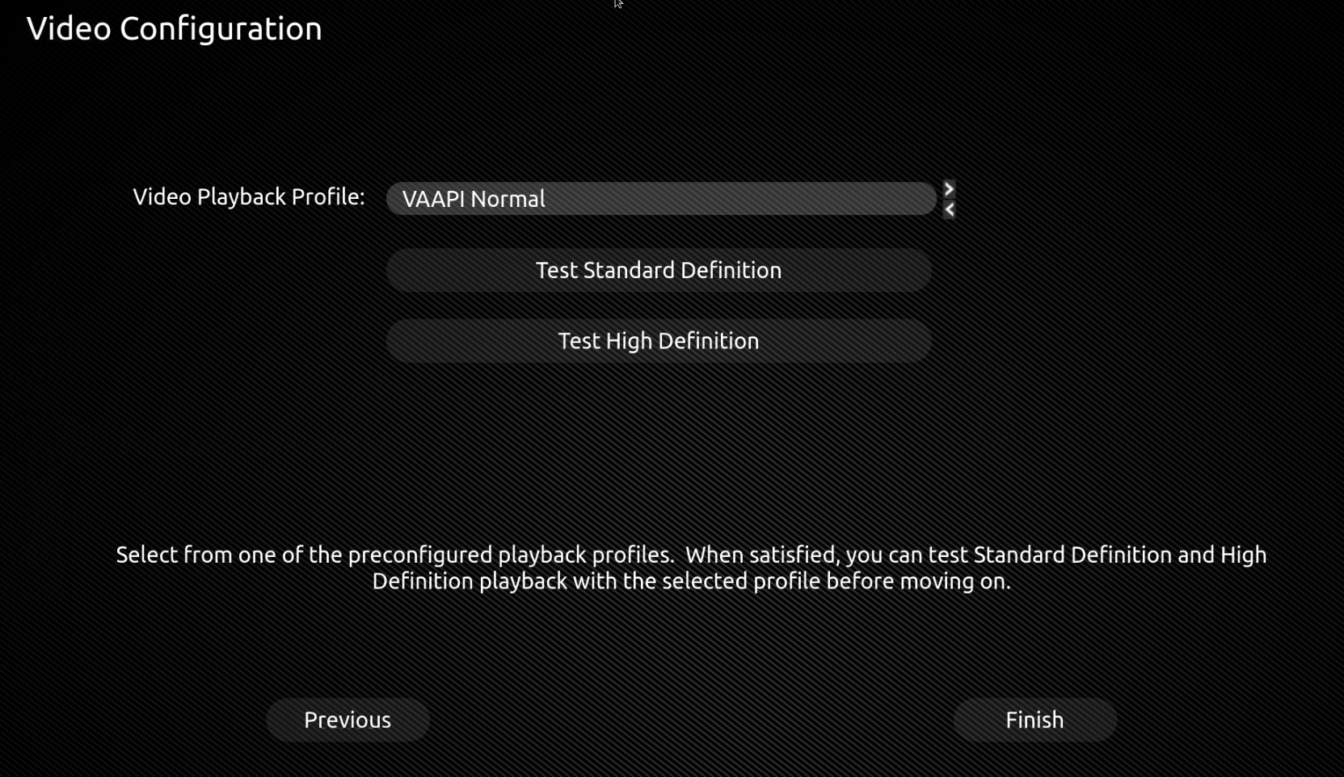Cycle profile backward with the lower arrow

(x=949, y=209)
